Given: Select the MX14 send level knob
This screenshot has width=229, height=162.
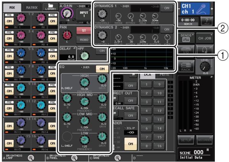Looking at the screenshot, I should pos(41,123).
